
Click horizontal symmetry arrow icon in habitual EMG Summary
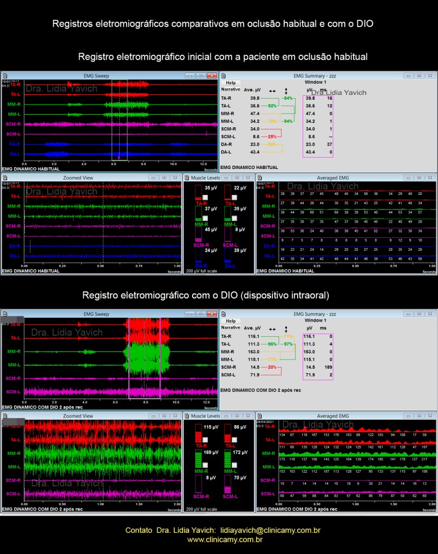(x=272, y=90)
